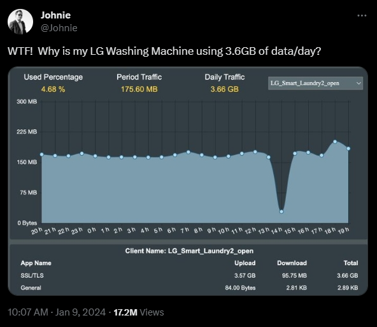Click the 20h data point on chart

(x=41, y=154)
